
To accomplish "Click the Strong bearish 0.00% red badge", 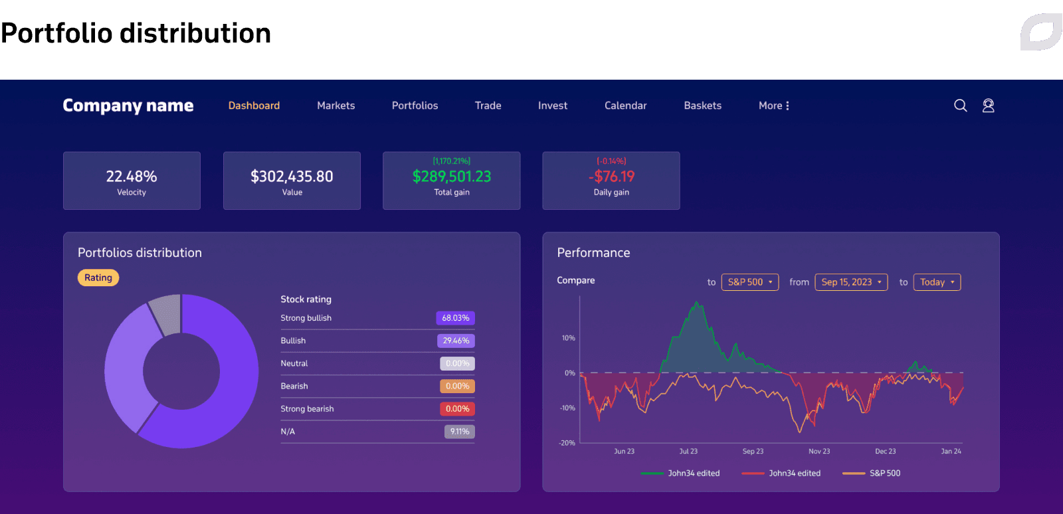I will point(457,408).
